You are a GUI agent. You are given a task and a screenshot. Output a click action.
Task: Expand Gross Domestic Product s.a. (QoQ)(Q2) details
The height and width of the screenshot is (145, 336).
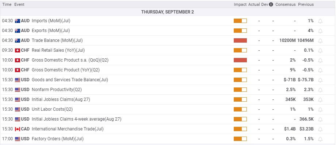click(x=168, y=60)
